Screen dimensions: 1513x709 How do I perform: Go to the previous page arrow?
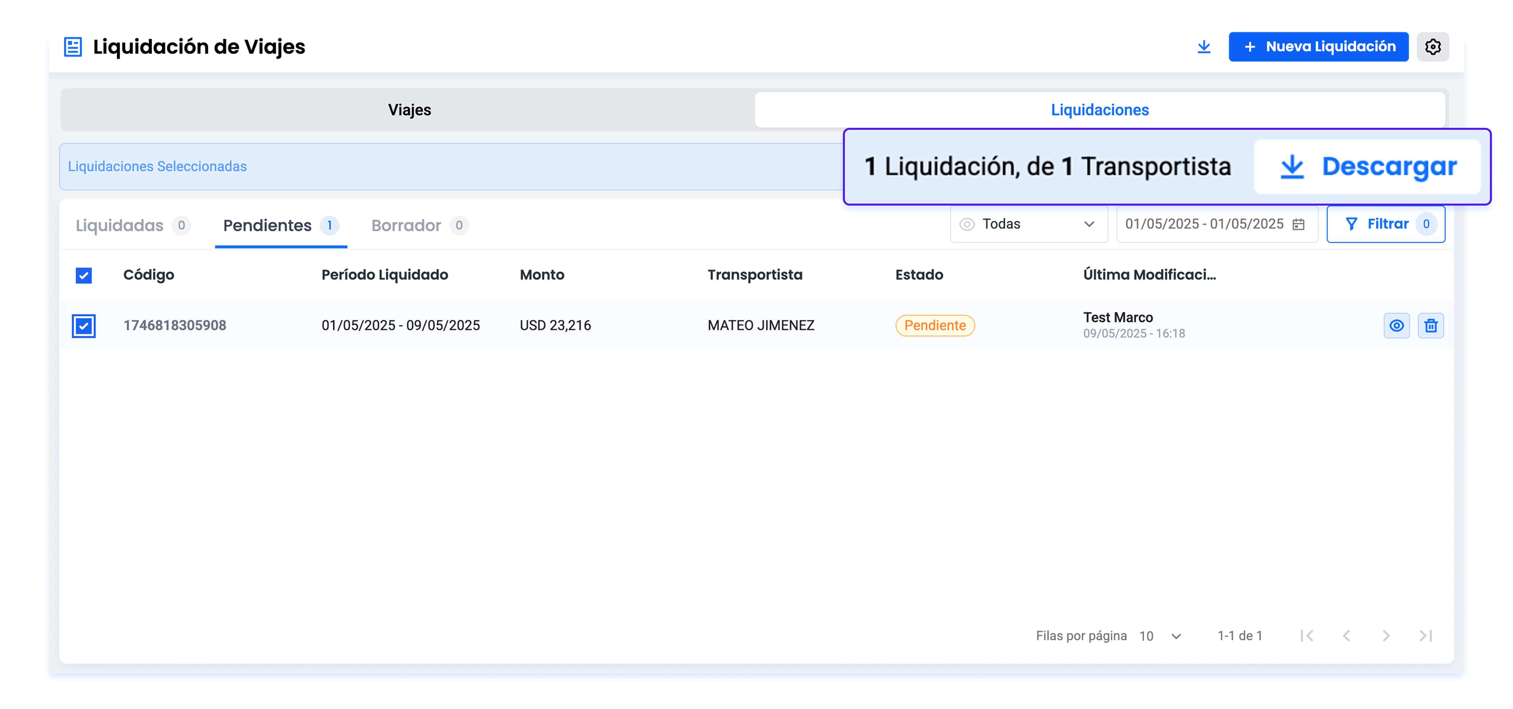(x=1346, y=636)
